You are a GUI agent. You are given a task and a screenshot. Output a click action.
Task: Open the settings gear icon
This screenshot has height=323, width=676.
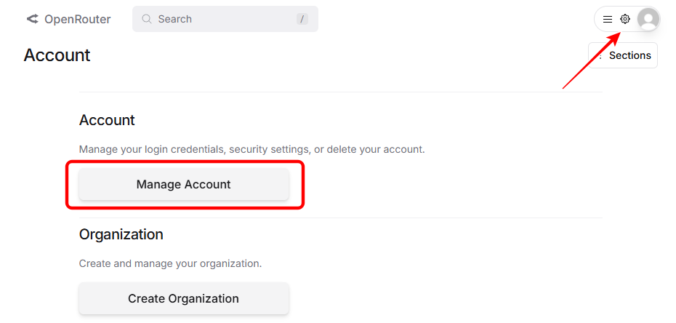[x=625, y=20]
